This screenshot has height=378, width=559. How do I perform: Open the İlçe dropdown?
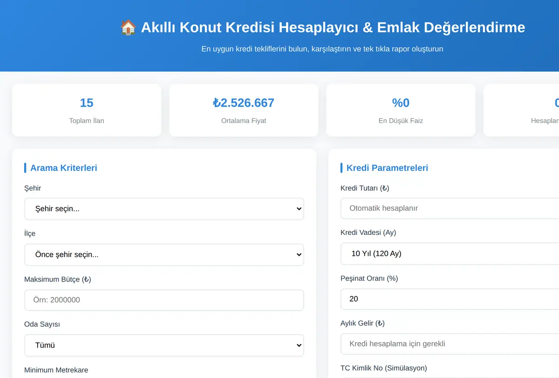point(164,254)
